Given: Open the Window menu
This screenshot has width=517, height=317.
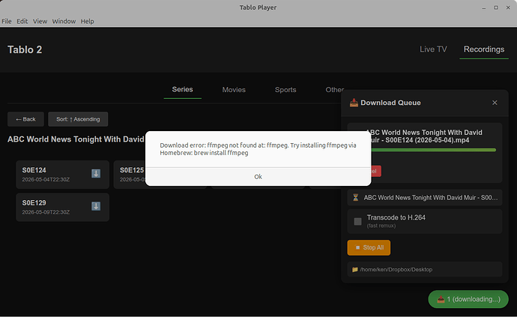Looking at the screenshot, I should pyautogui.click(x=64, y=21).
